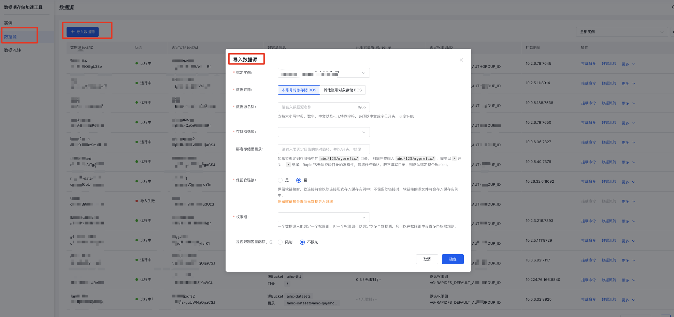The image size is (674, 317).
Task: Click 挂载命令 in the 10.2.6.78:7045 row
Action: (588, 63)
